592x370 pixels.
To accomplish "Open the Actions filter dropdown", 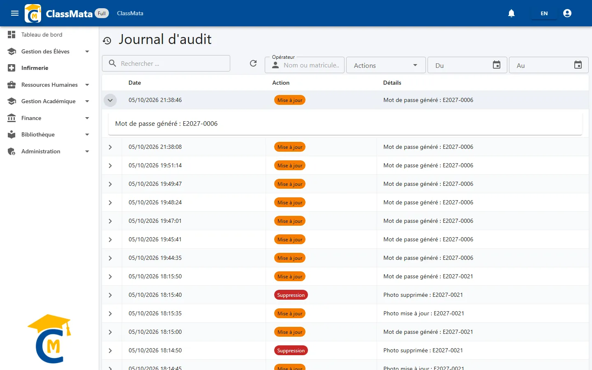I will pos(386,65).
